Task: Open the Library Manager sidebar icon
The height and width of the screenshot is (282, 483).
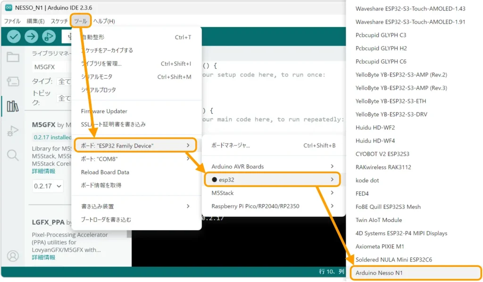Action: [x=12, y=105]
